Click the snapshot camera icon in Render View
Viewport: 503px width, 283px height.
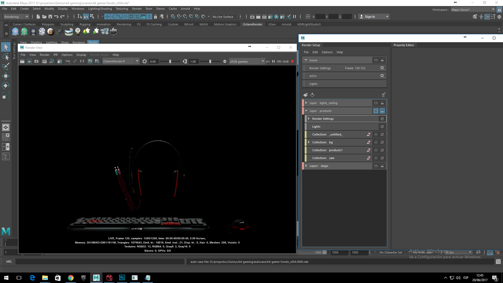pyautogui.click(x=36, y=61)
